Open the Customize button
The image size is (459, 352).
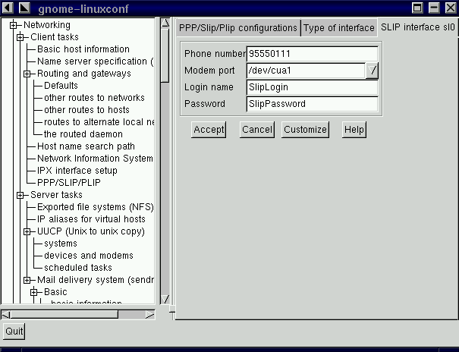(305, 130)
